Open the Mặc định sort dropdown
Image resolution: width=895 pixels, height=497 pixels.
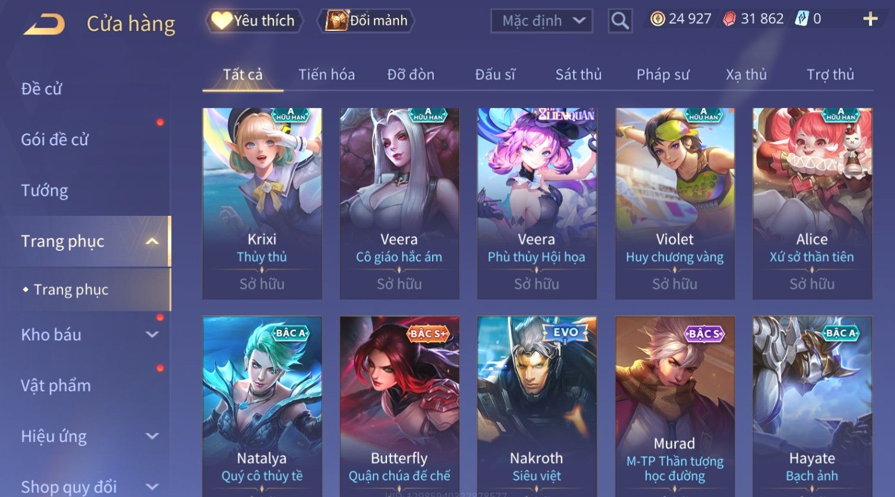[x=542, y=21]
